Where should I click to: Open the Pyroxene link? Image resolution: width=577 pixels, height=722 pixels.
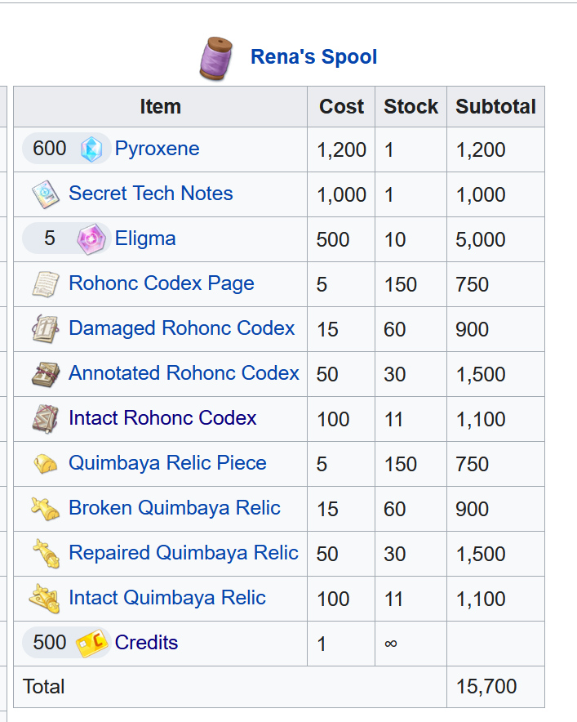pyautogui.click(x=157, y=149)
